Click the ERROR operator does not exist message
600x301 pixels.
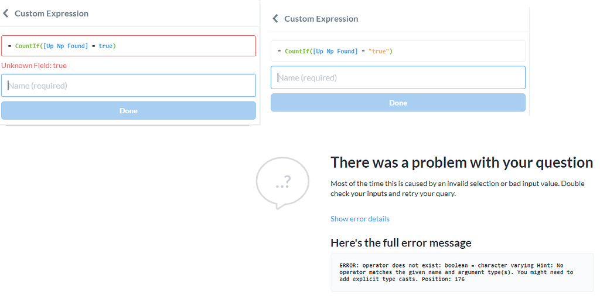point(456,272)
